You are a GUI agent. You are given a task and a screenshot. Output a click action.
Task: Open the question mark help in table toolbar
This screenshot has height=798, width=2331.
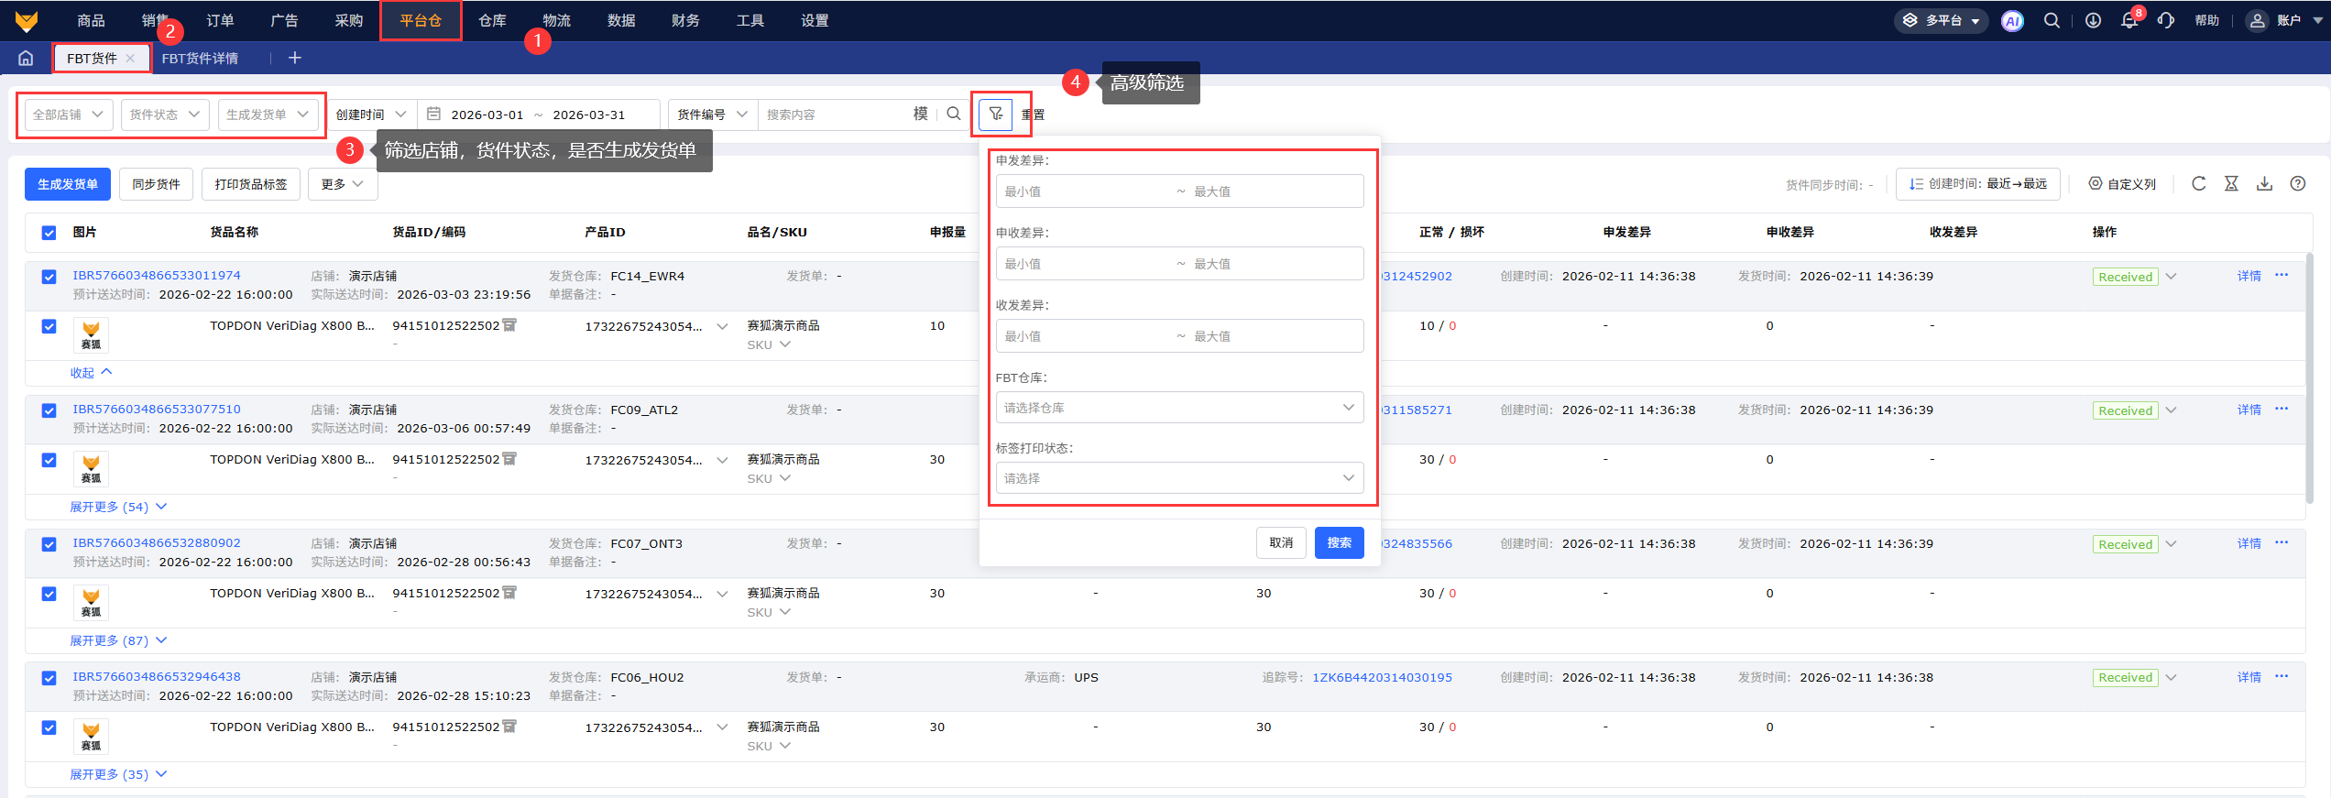[2297, 183]
